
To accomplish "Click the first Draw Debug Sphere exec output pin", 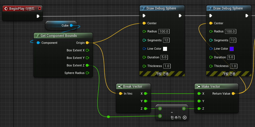I will 180,16.
